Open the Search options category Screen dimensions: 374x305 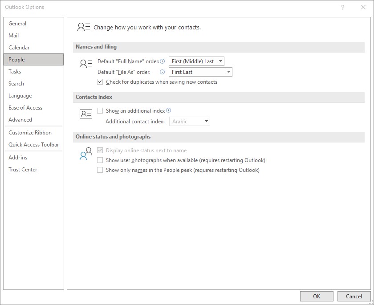click(x=34, y=83)
